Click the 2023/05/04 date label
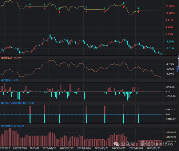 pyautogui.click(x=136, y=148)
